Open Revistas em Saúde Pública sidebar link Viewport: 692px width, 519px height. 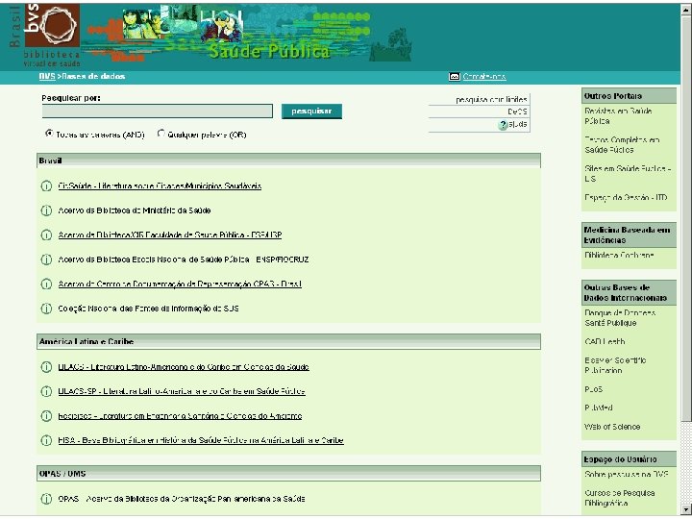(618, 116)
